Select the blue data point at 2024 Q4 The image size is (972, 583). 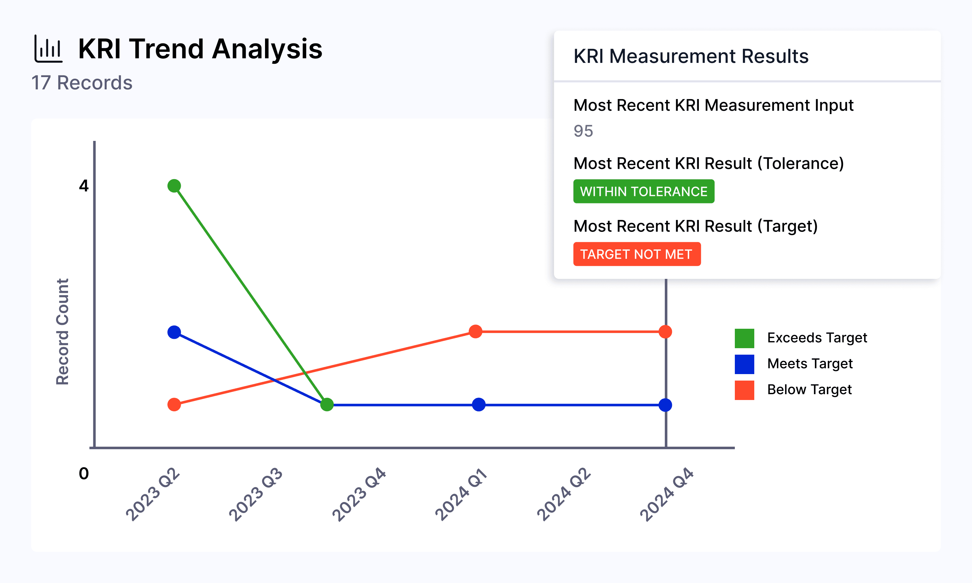point(665,405)
